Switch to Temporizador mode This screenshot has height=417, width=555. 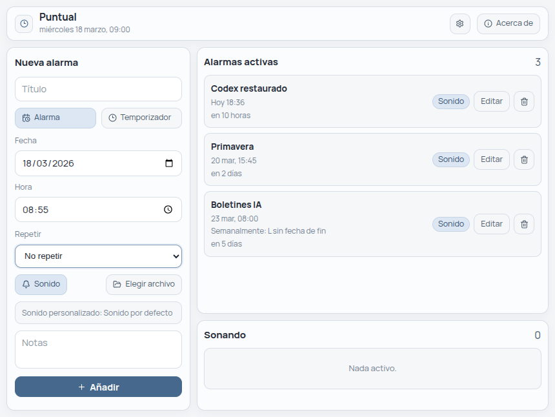click(x=141, y=118)
